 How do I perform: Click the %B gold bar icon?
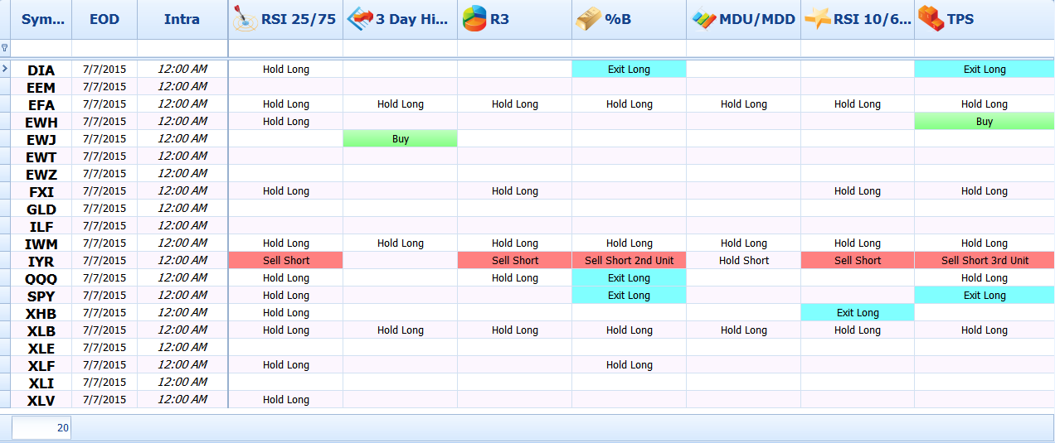pyautogui.click(x=589, y=19)
